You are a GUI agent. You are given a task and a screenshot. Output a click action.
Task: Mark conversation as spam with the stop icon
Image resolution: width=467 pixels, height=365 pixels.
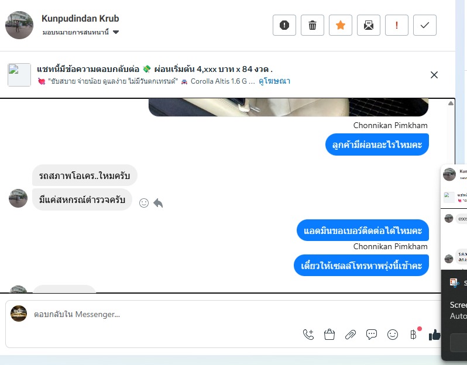[284, 25]
